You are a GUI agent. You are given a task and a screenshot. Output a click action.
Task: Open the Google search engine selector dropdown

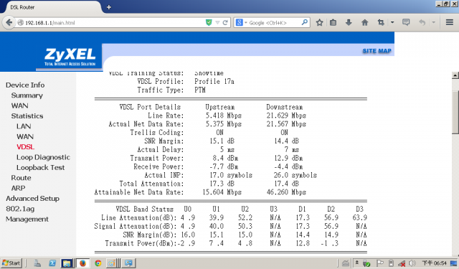(241, 22)
